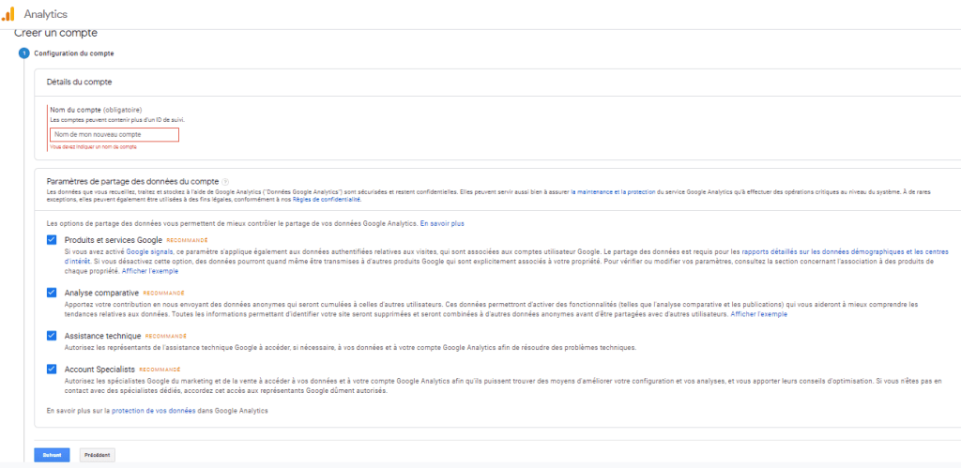Click the Détails du compte heading
This screenshot has width=961, height=468.
click(79, 82)
